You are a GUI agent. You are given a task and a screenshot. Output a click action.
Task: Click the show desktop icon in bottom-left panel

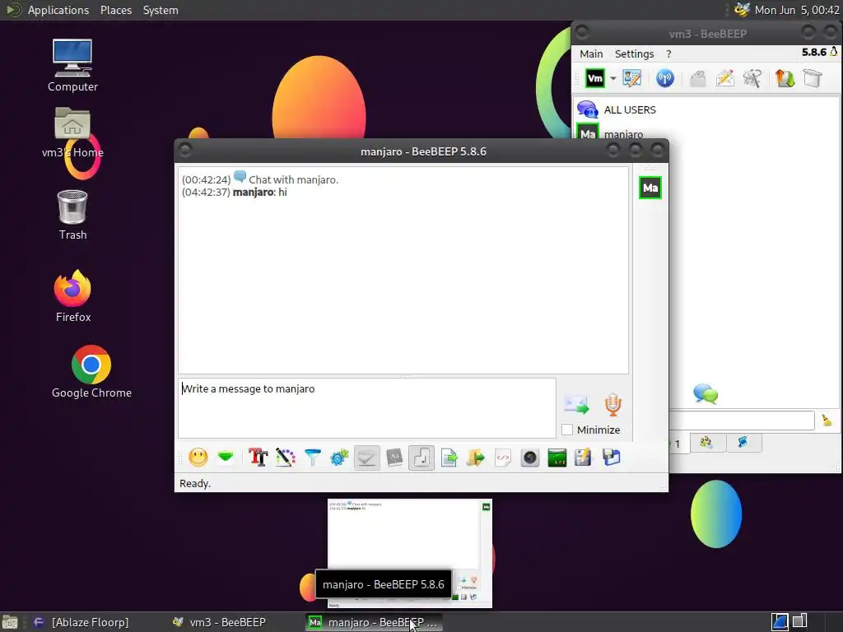coord(10,622)
